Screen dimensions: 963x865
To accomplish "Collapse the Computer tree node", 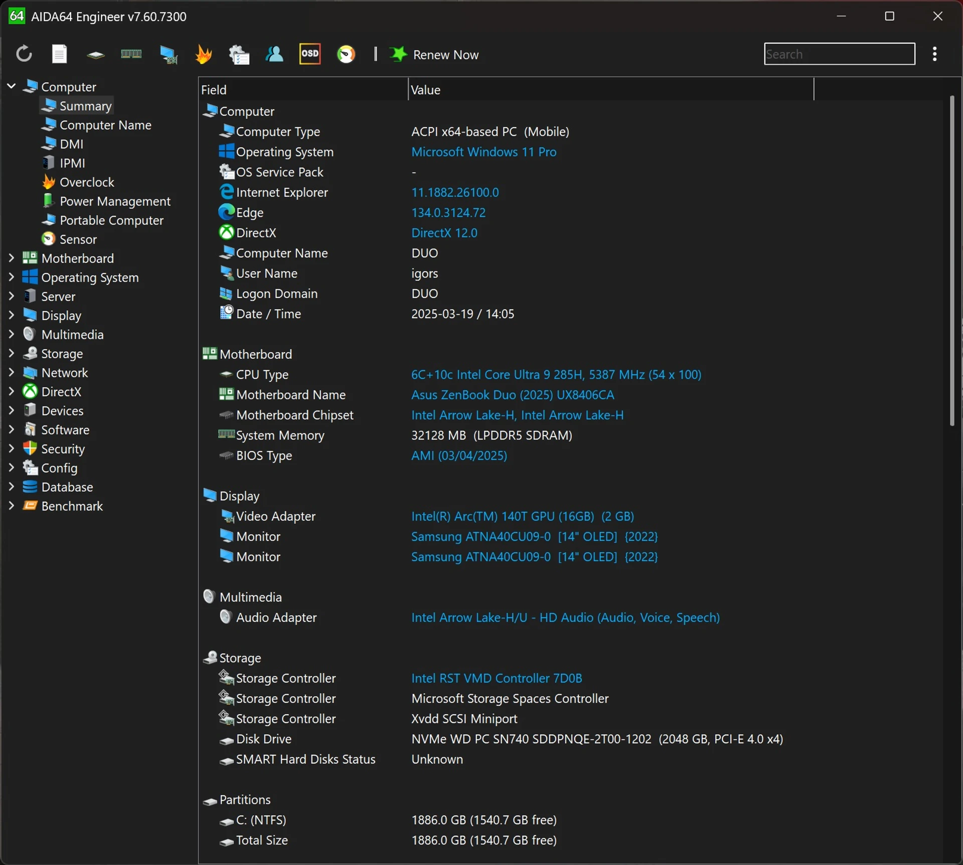I will [12, 86].
